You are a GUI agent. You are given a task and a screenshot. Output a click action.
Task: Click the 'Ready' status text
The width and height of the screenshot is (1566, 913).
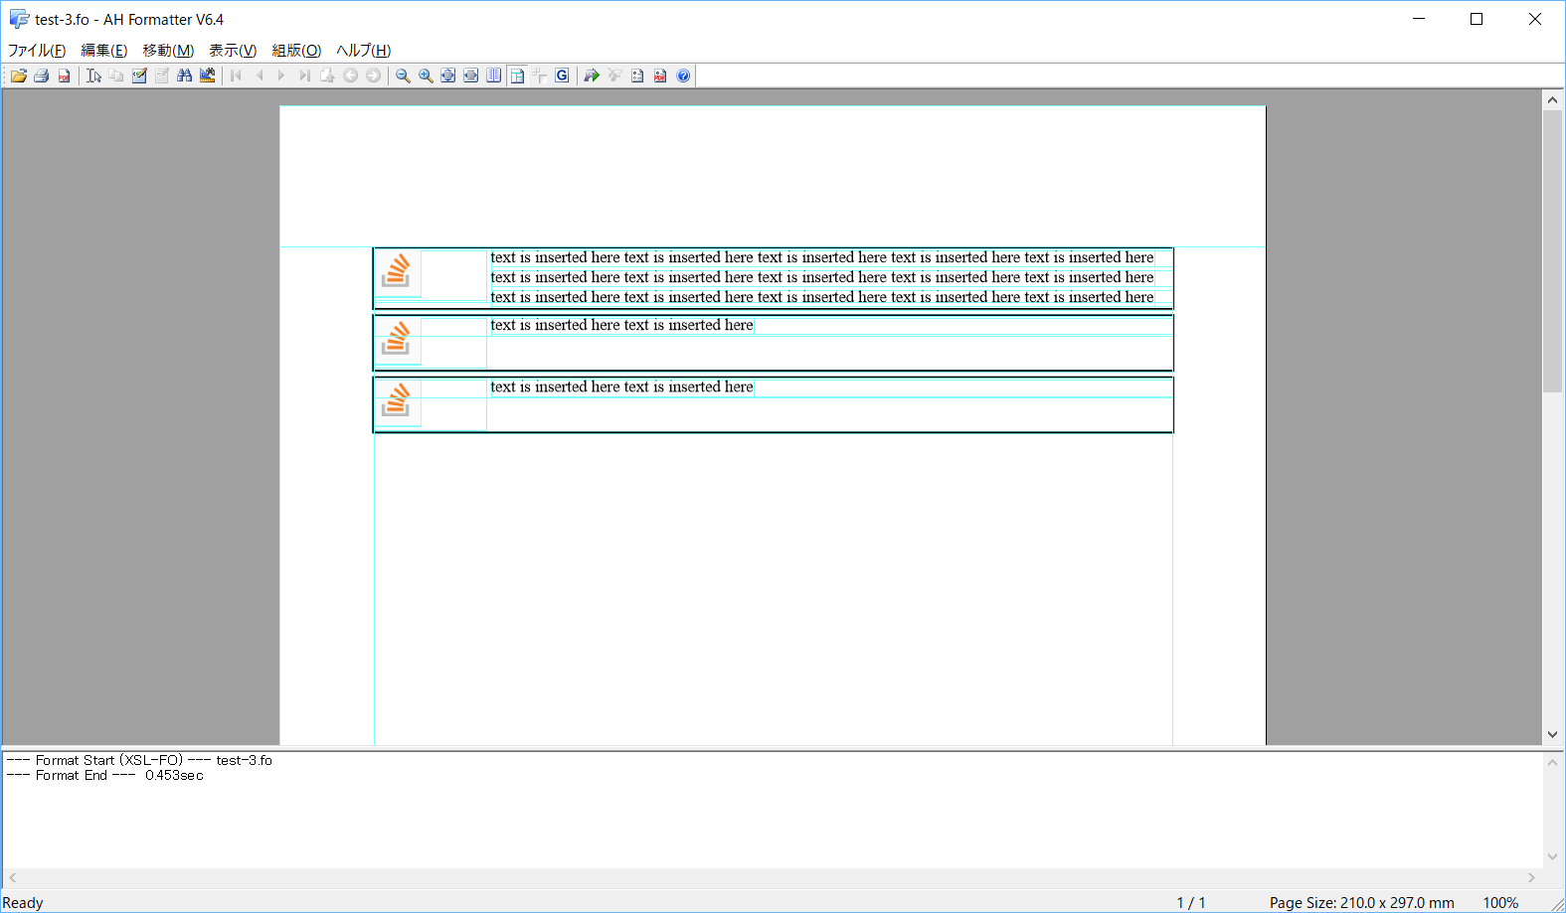pyautogui.click(x=23, y=903)
